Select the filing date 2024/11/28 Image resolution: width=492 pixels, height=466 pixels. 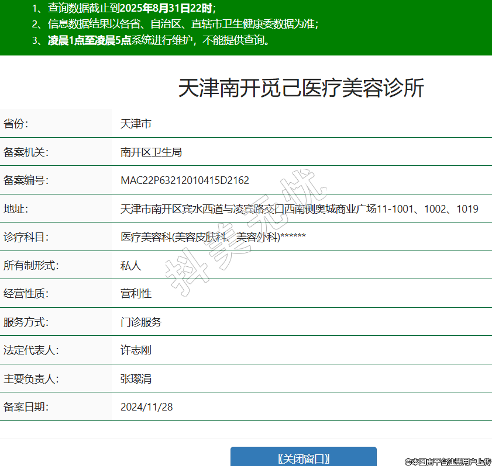[146, 407]
